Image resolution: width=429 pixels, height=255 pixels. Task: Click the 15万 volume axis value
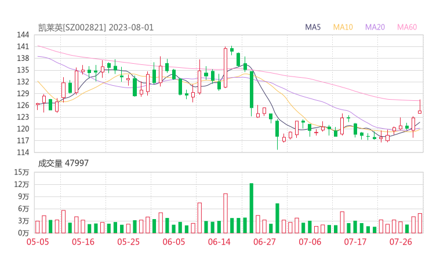click(x=21, y=172)
